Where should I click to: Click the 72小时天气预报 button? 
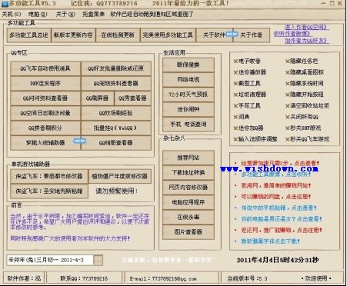click(189, 95)
